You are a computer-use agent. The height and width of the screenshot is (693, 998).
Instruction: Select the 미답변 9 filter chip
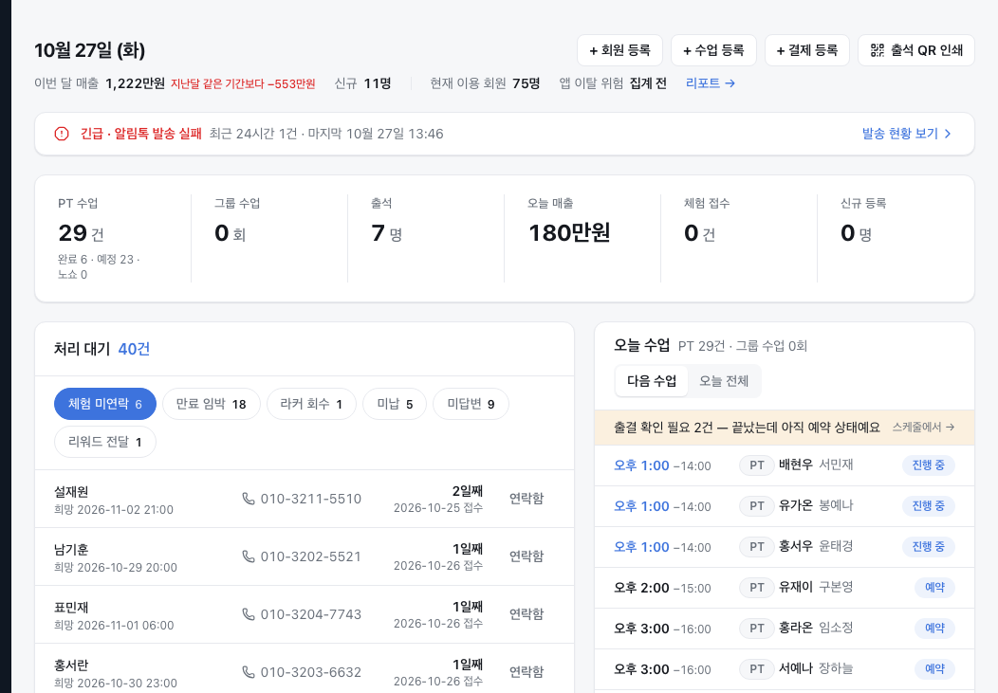click(x=471, y=404)
